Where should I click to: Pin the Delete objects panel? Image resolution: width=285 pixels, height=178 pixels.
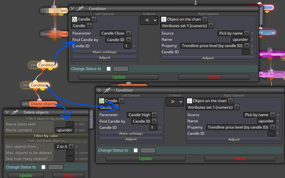tap(15, 112)
